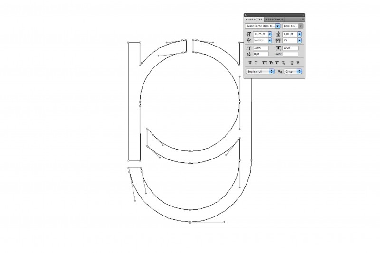Open the 16.75 pt font size dropdown
This screenshot has height=253, width=380.
(270, 34)
